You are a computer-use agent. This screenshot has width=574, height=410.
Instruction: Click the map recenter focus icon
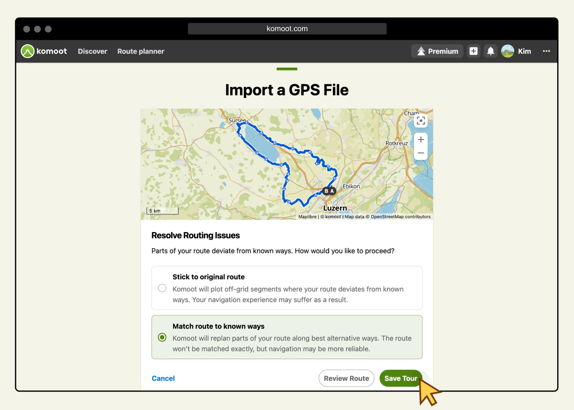click(421, 121)
